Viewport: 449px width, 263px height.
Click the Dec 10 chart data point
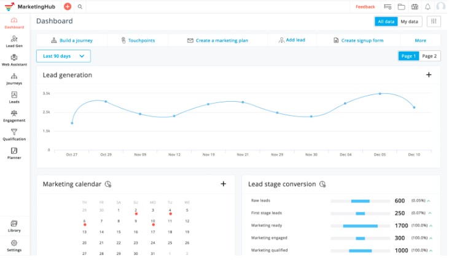click(x=414, y=107)
